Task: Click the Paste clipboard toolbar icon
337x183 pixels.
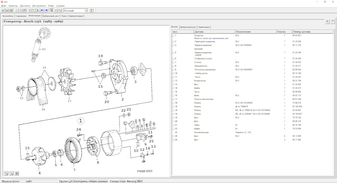Action: click(x=25, y=10)
